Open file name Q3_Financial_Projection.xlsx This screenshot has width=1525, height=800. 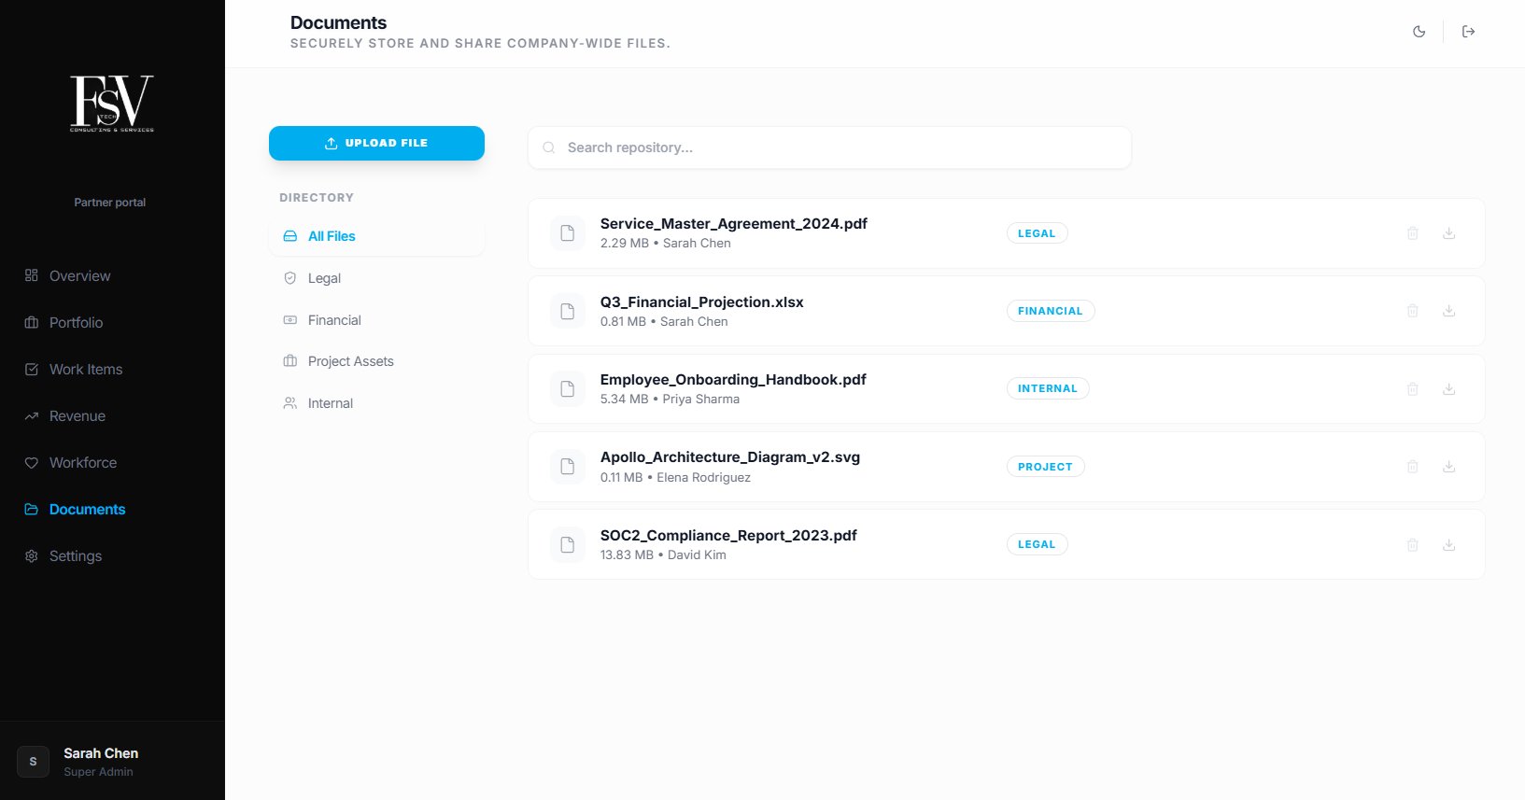[x=701, y=302]
